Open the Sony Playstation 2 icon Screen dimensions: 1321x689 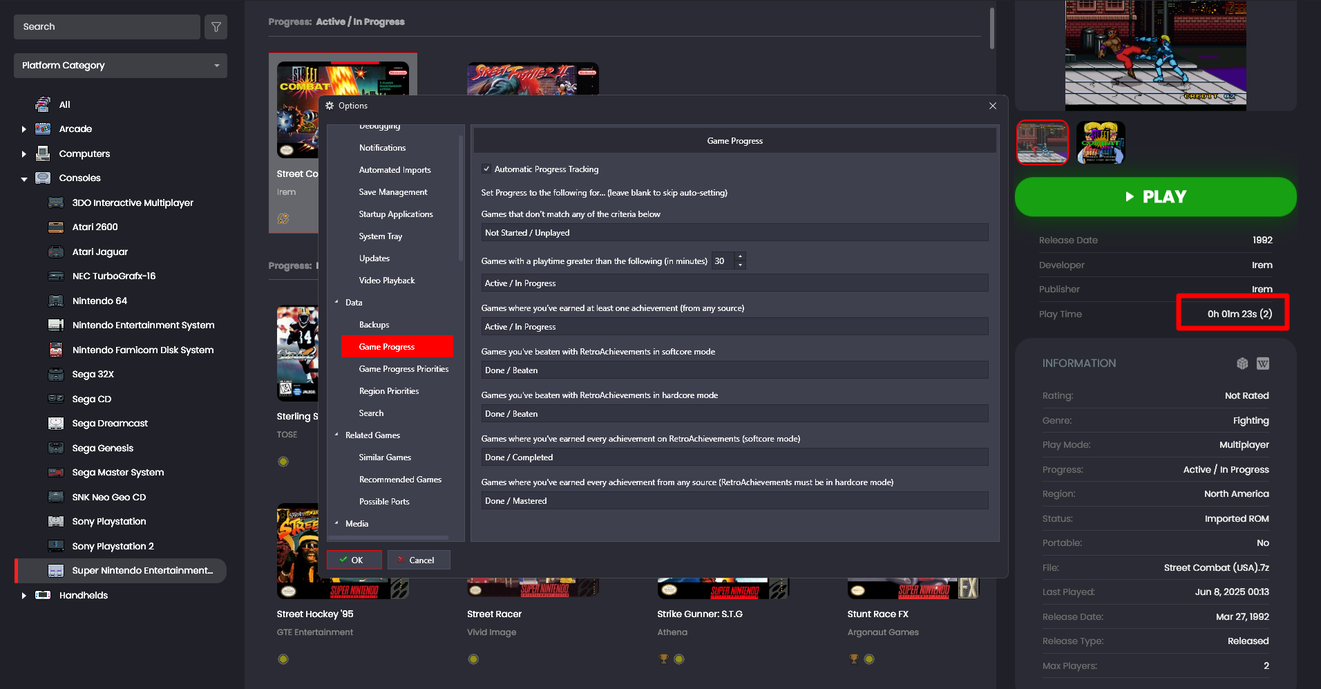coord(56,546)
